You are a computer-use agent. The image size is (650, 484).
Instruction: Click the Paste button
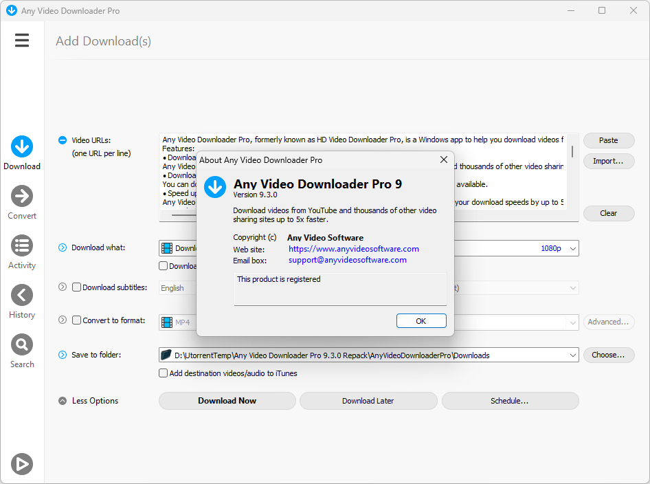pyautogui.click(x=609, y=140)
